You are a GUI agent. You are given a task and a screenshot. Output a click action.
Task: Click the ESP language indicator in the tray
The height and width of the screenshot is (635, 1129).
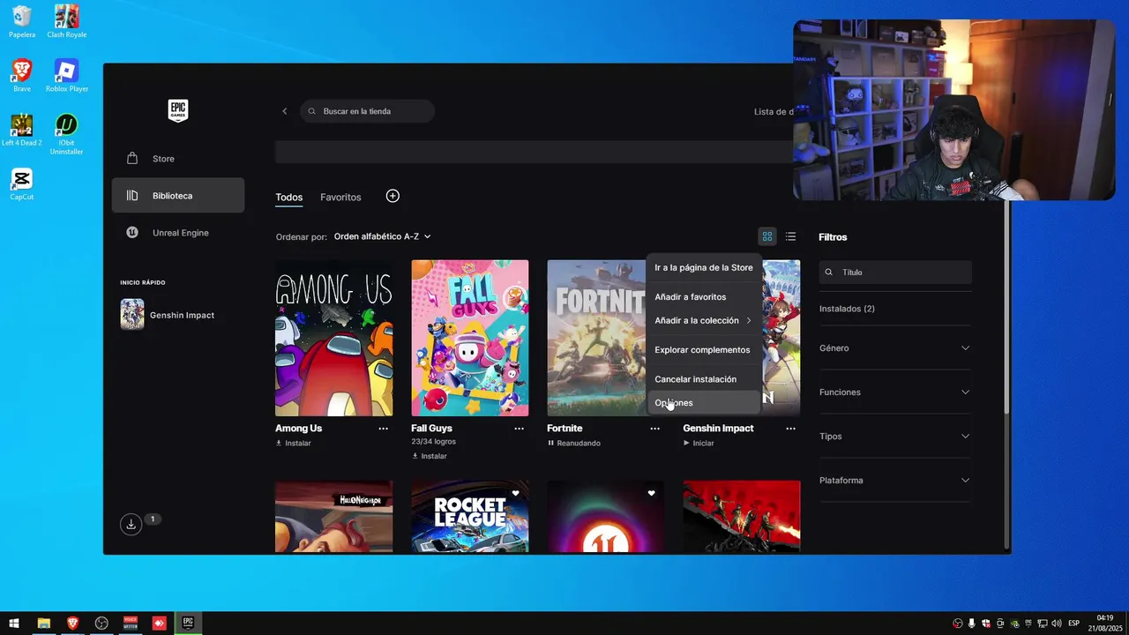point(1073,624)
